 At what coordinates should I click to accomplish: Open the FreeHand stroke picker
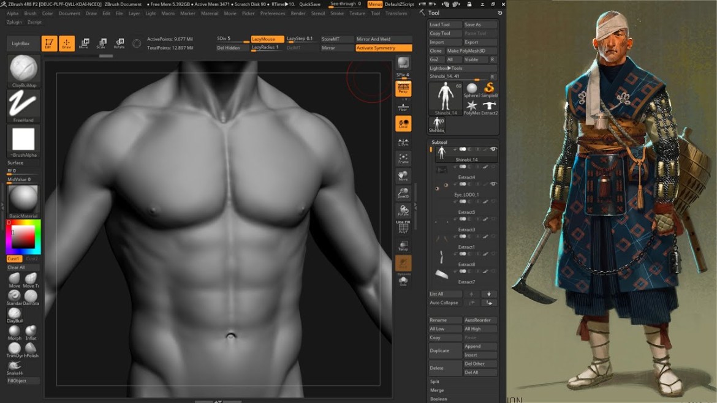(x=23, y=106)
